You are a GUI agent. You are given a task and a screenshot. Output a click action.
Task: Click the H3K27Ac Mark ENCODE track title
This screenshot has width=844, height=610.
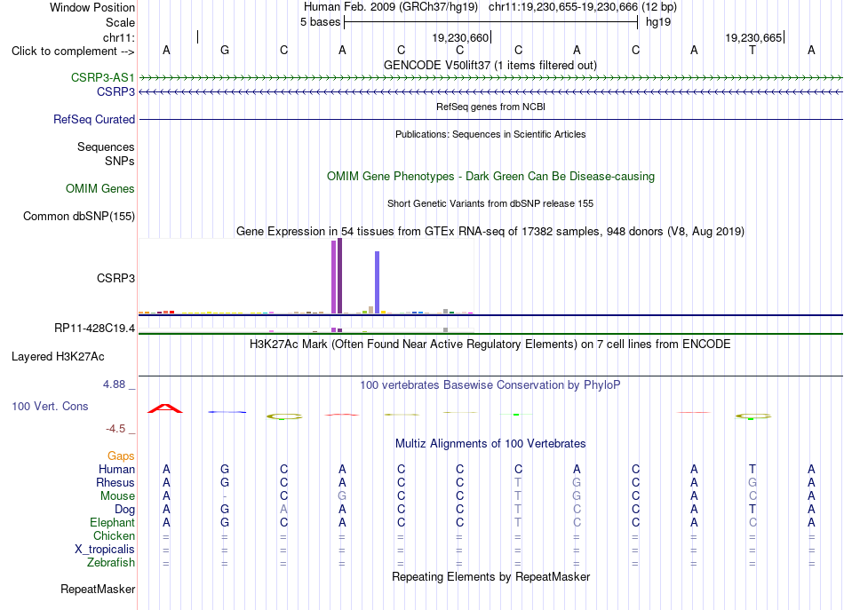click(490, 345)
